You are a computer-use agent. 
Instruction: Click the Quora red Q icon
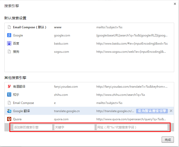(9, 119)
